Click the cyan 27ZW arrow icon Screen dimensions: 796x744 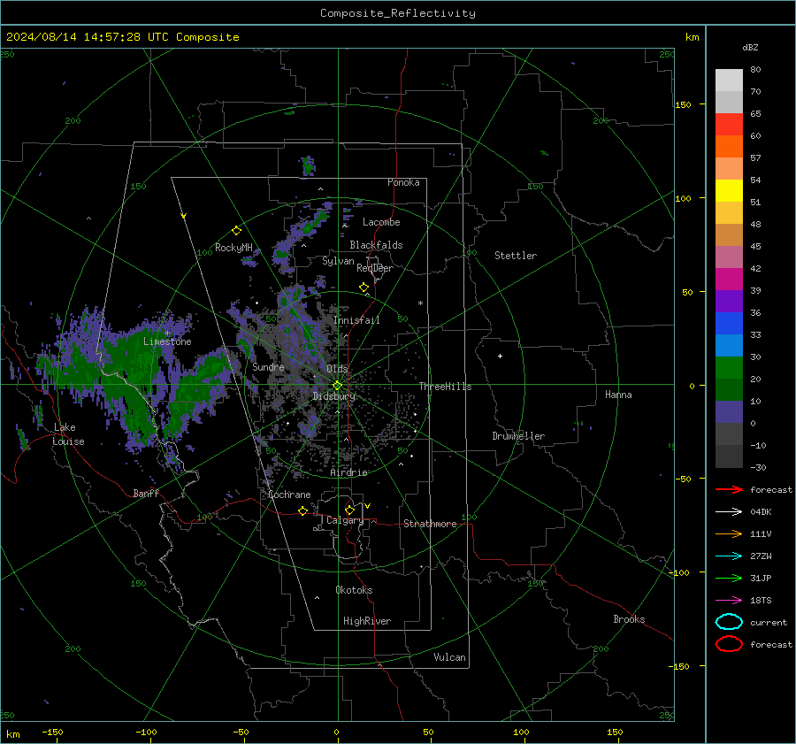coord(729,556)
